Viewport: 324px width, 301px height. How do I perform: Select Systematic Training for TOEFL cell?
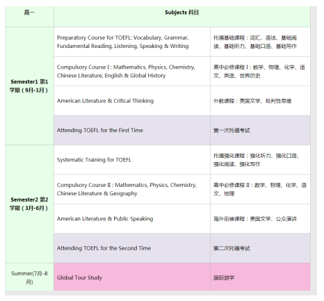[132, 160]
